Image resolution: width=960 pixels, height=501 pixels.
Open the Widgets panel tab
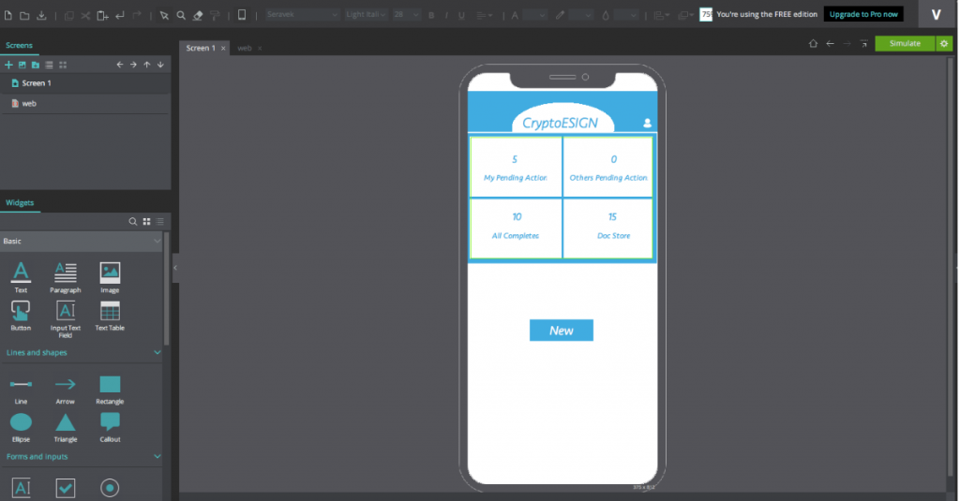[x=20, y=202]
